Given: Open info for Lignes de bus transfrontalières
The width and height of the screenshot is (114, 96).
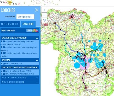Looking at the screenshot, I should tap(2, 71).
